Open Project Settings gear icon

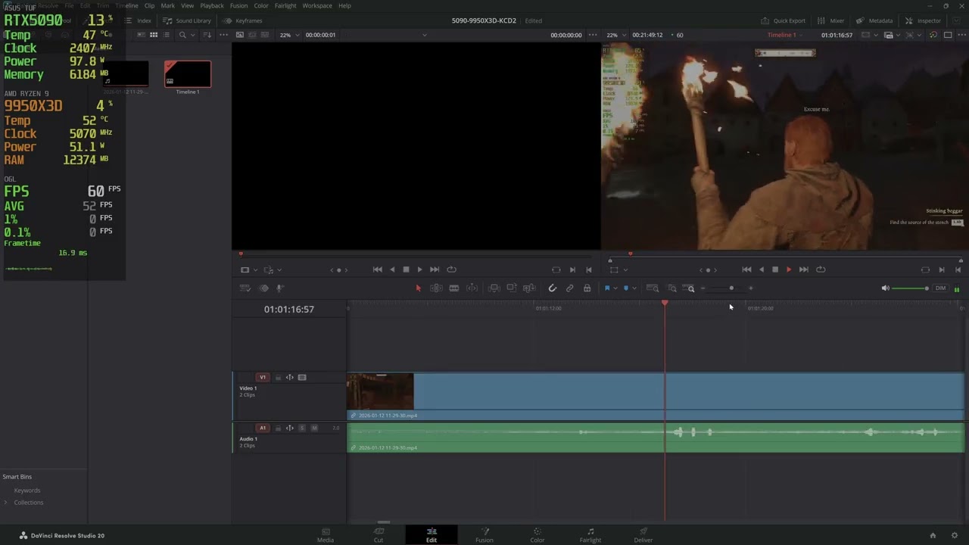pos(955,535)
